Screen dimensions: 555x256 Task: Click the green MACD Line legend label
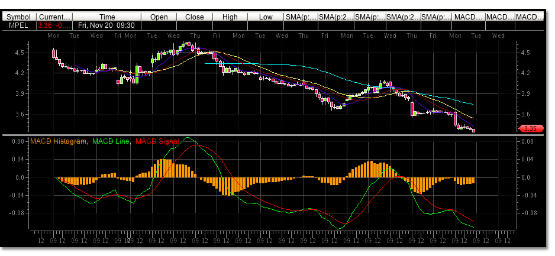tap(112, 141)
